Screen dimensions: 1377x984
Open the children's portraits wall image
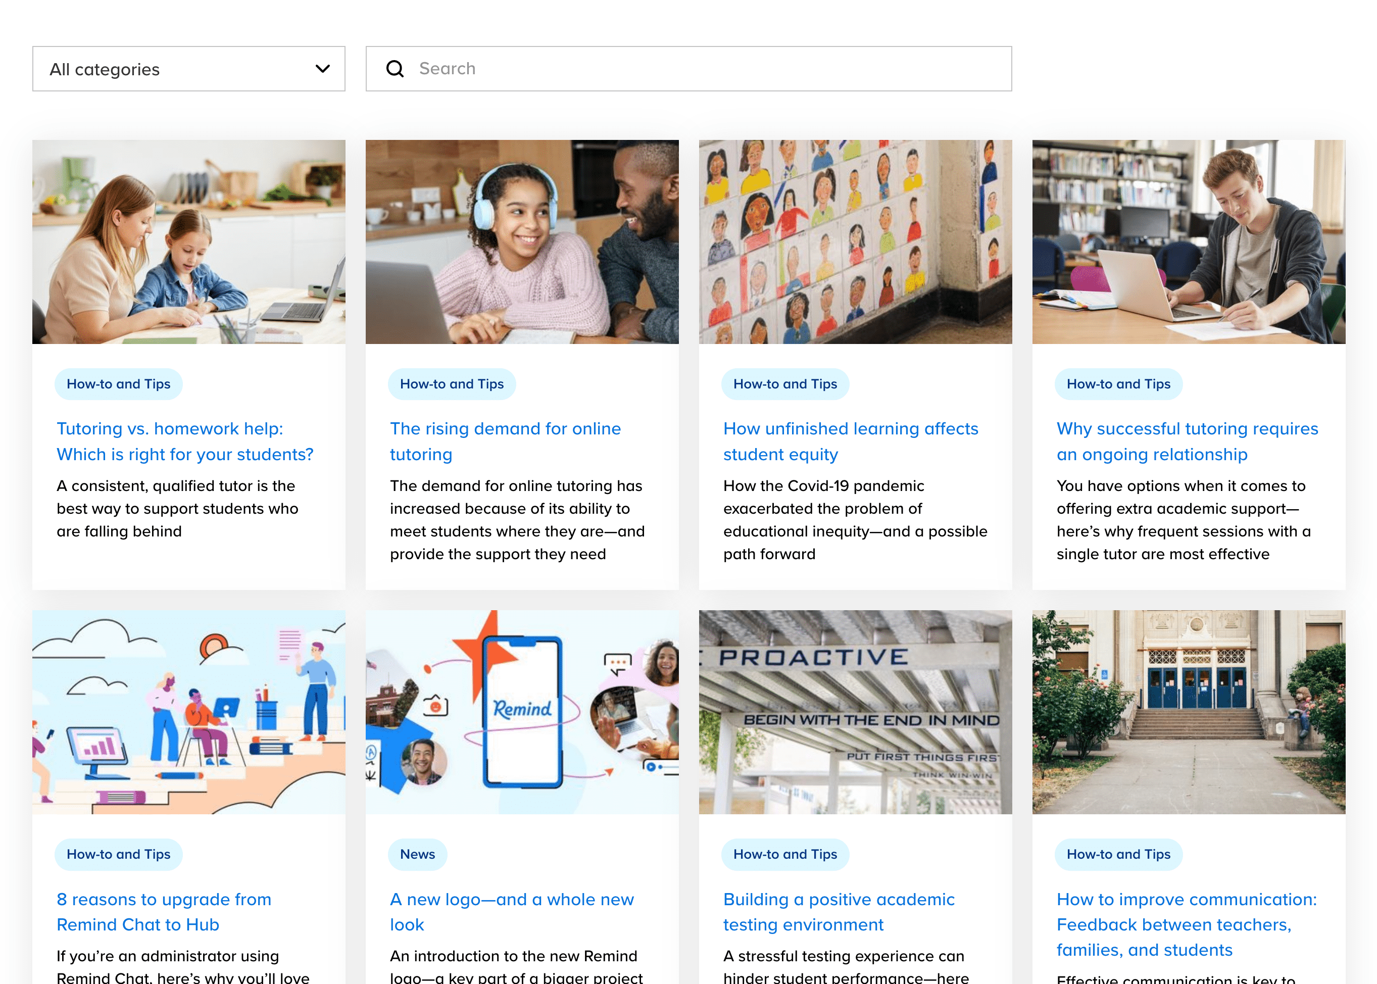855,242
